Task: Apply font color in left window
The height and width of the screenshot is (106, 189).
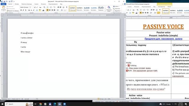Action: click(x=43, y=10)
